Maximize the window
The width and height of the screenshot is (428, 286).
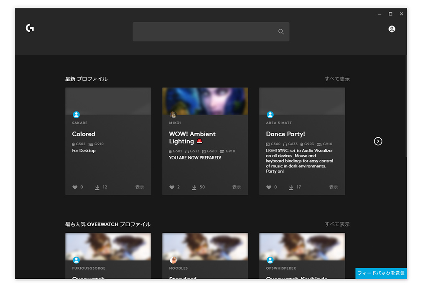(390, 14)
